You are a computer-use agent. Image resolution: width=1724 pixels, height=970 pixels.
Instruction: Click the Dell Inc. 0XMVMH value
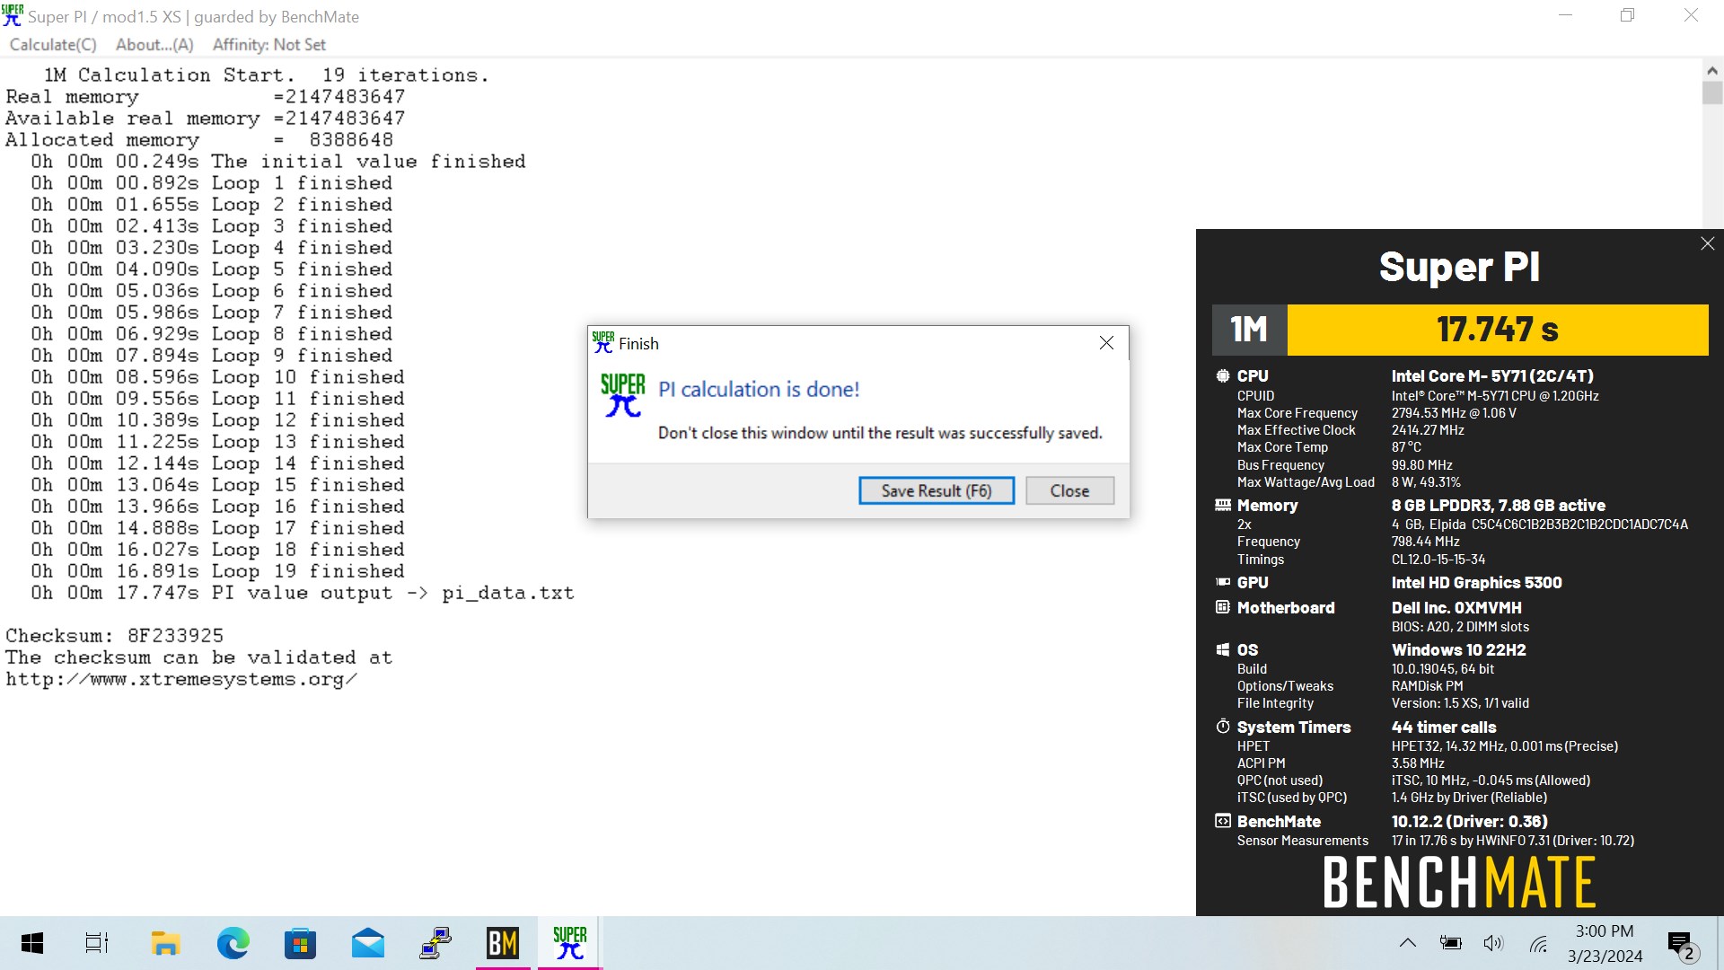pos(1456,607)
